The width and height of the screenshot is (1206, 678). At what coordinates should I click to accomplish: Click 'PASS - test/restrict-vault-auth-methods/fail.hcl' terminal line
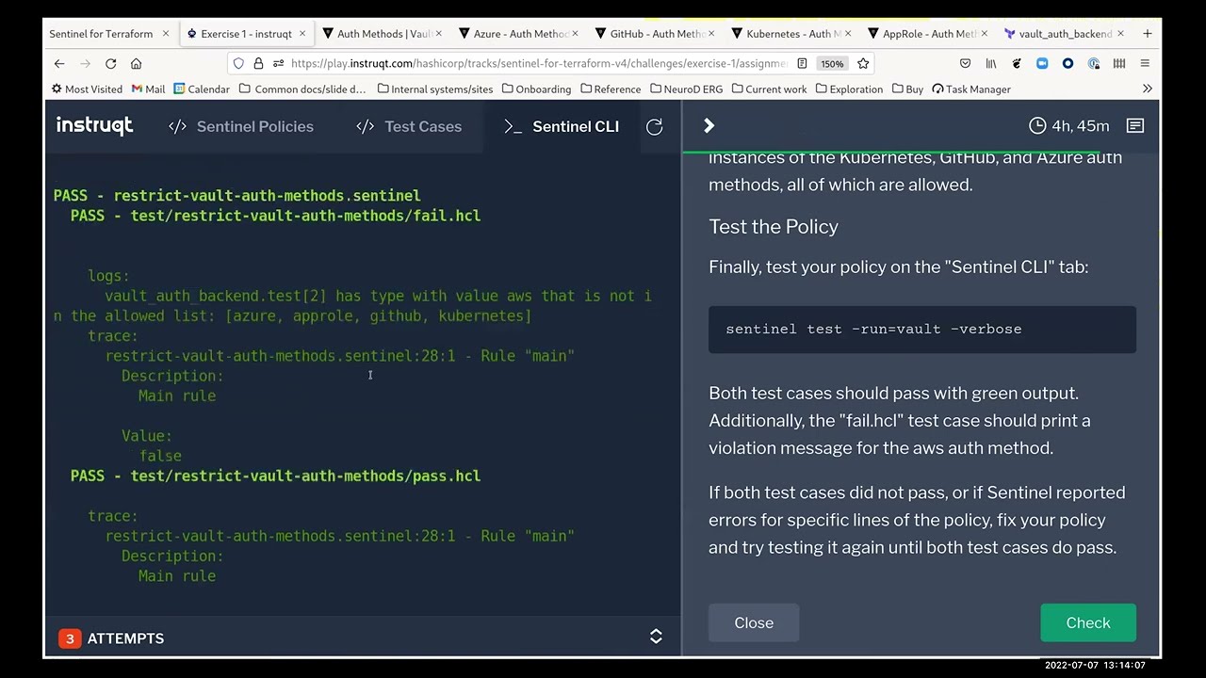[275, 216]
